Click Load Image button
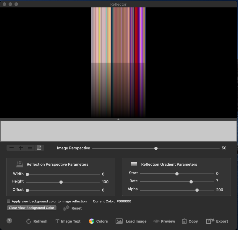This screenshot has width=238, height=230. (131, 221)
